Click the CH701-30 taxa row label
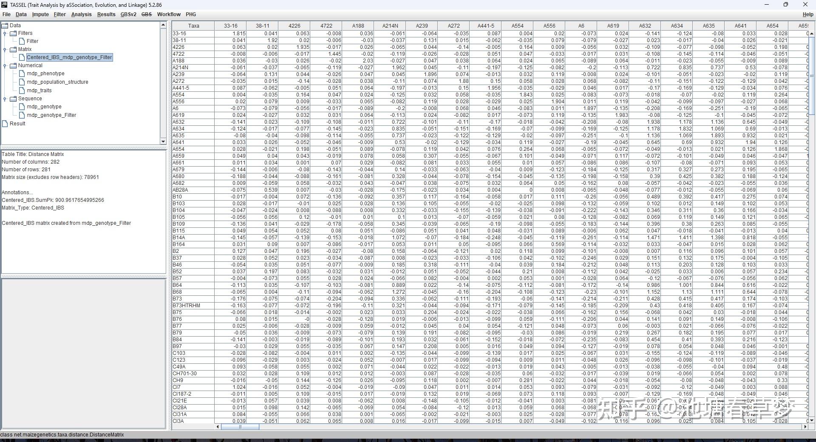Viewport: 816px width, 442px height. point(193,374)
